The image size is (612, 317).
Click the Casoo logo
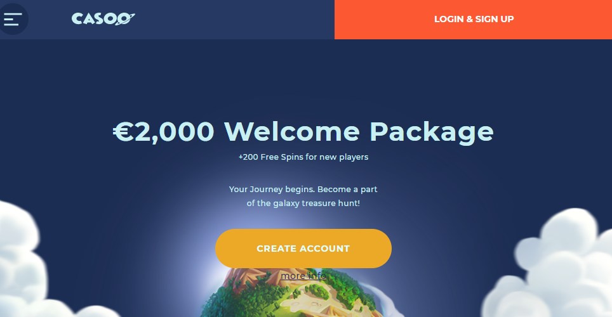click(x=103, y=19)
